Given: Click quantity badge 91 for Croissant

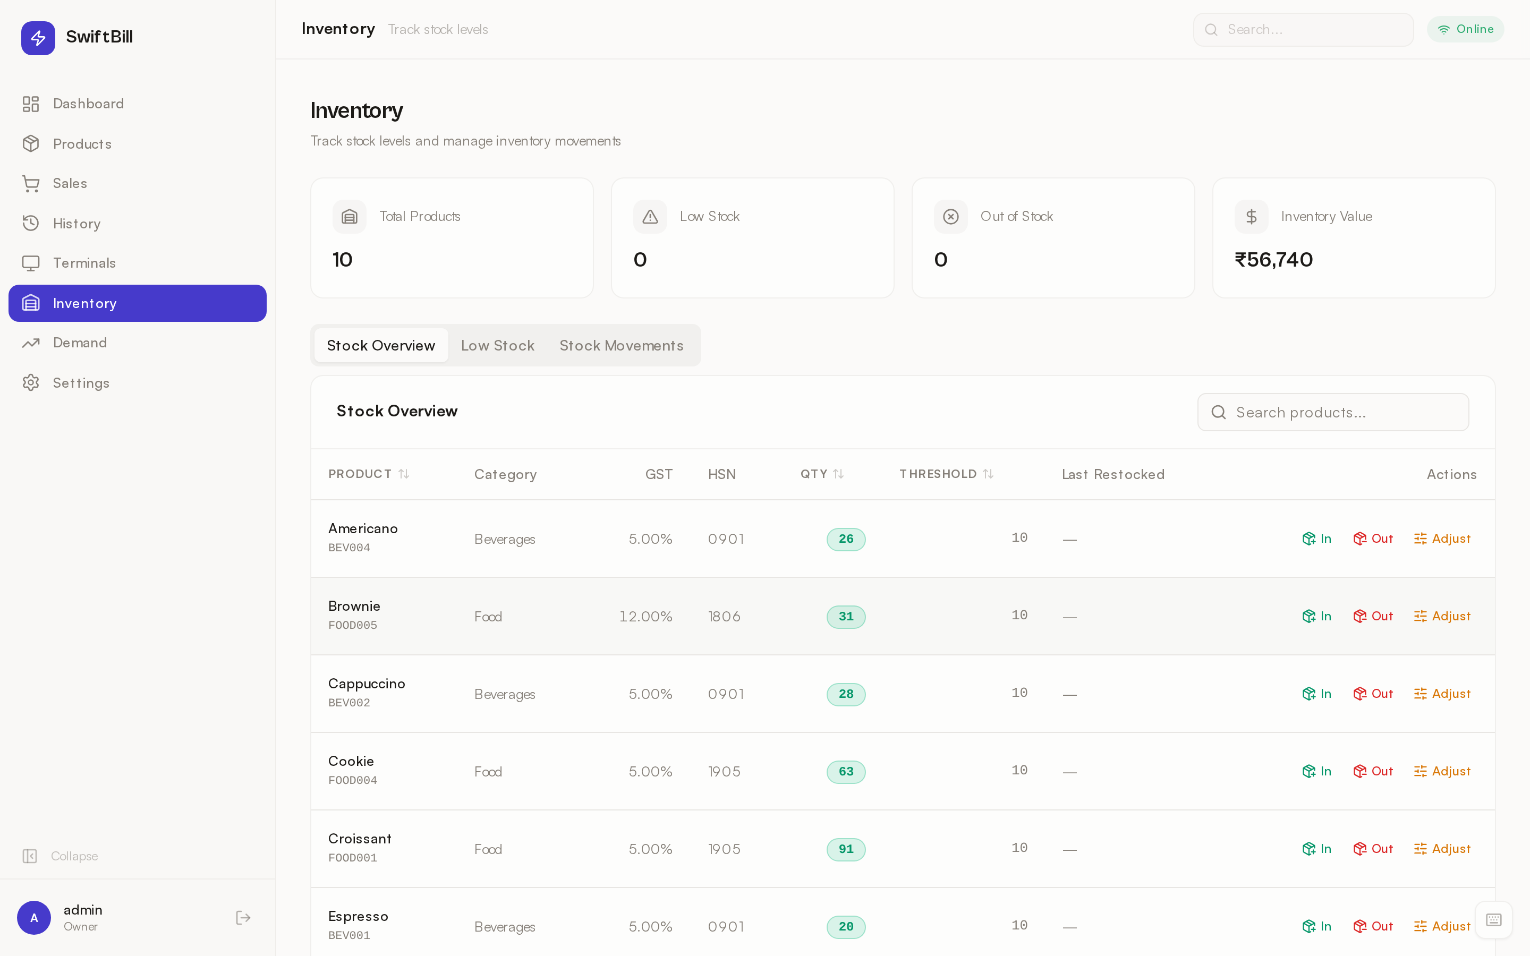Looking at the screenshot, I should (x=846, y=849).
